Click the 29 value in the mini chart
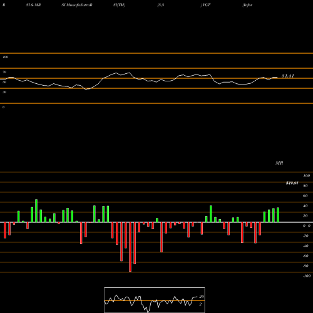The image size is (313, 313). pos(202,297)
